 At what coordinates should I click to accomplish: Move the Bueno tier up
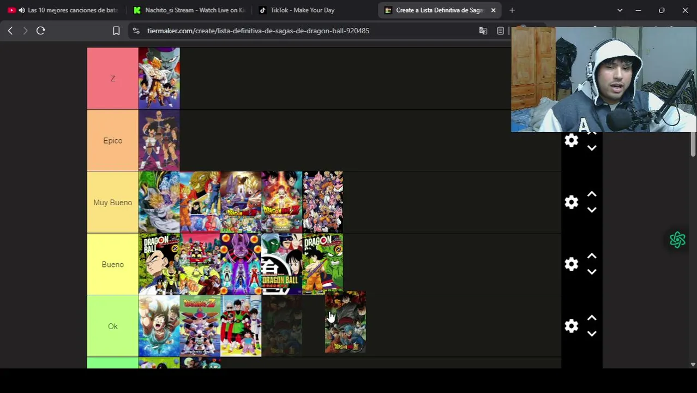pos(592,256)
